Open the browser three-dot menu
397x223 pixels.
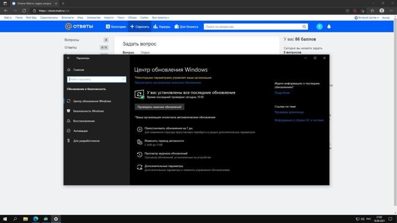391,10
